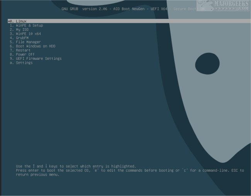Select Boot Windows on HDD entry
The height and width of the screenshot is (196, 251).
(32, 46)
